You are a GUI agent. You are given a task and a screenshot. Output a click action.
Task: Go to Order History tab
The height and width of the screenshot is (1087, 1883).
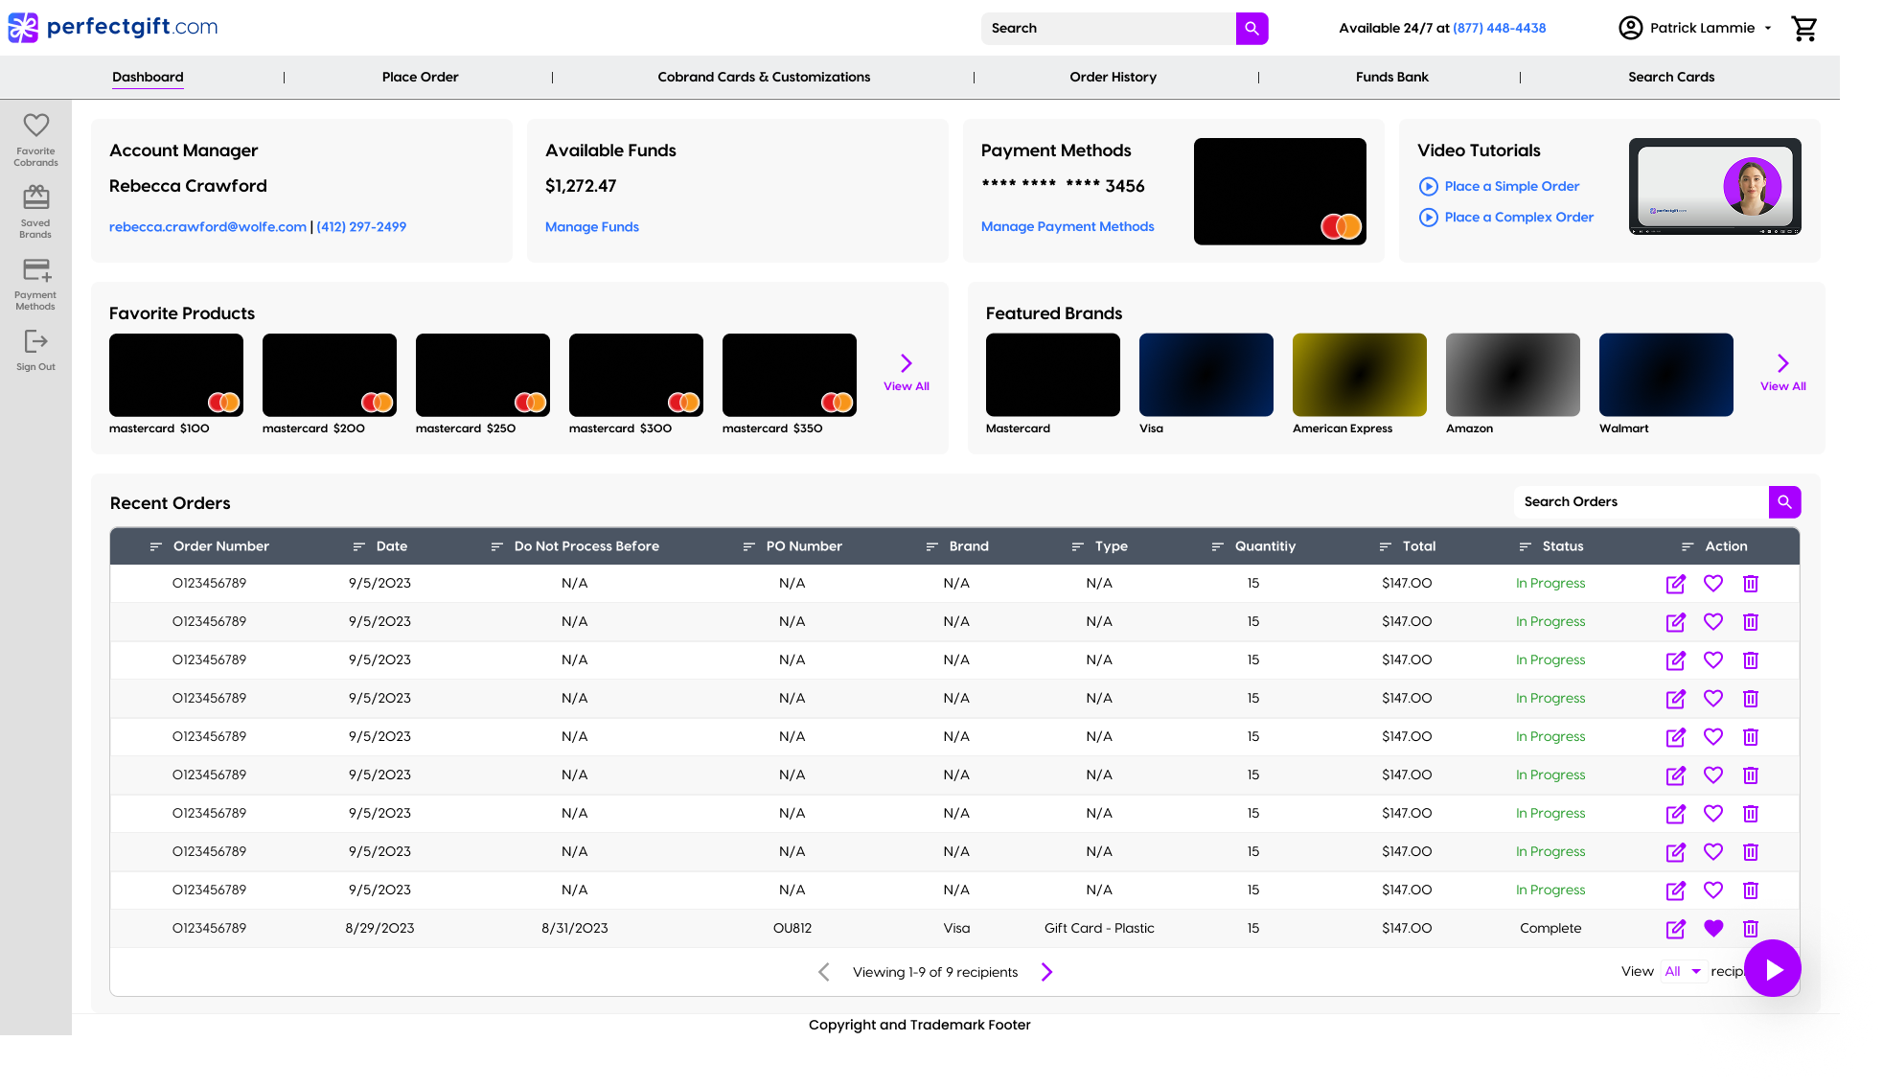(x=1113, y=78)
